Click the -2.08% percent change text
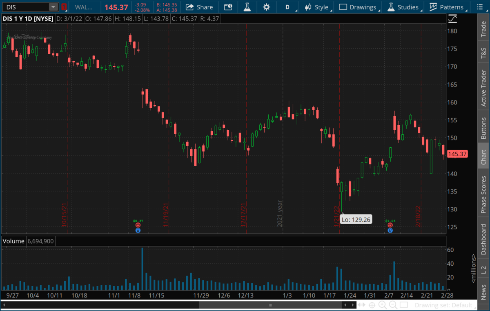Image resolution: width=490 pixels, height=311 pixels. pos(142,10)
